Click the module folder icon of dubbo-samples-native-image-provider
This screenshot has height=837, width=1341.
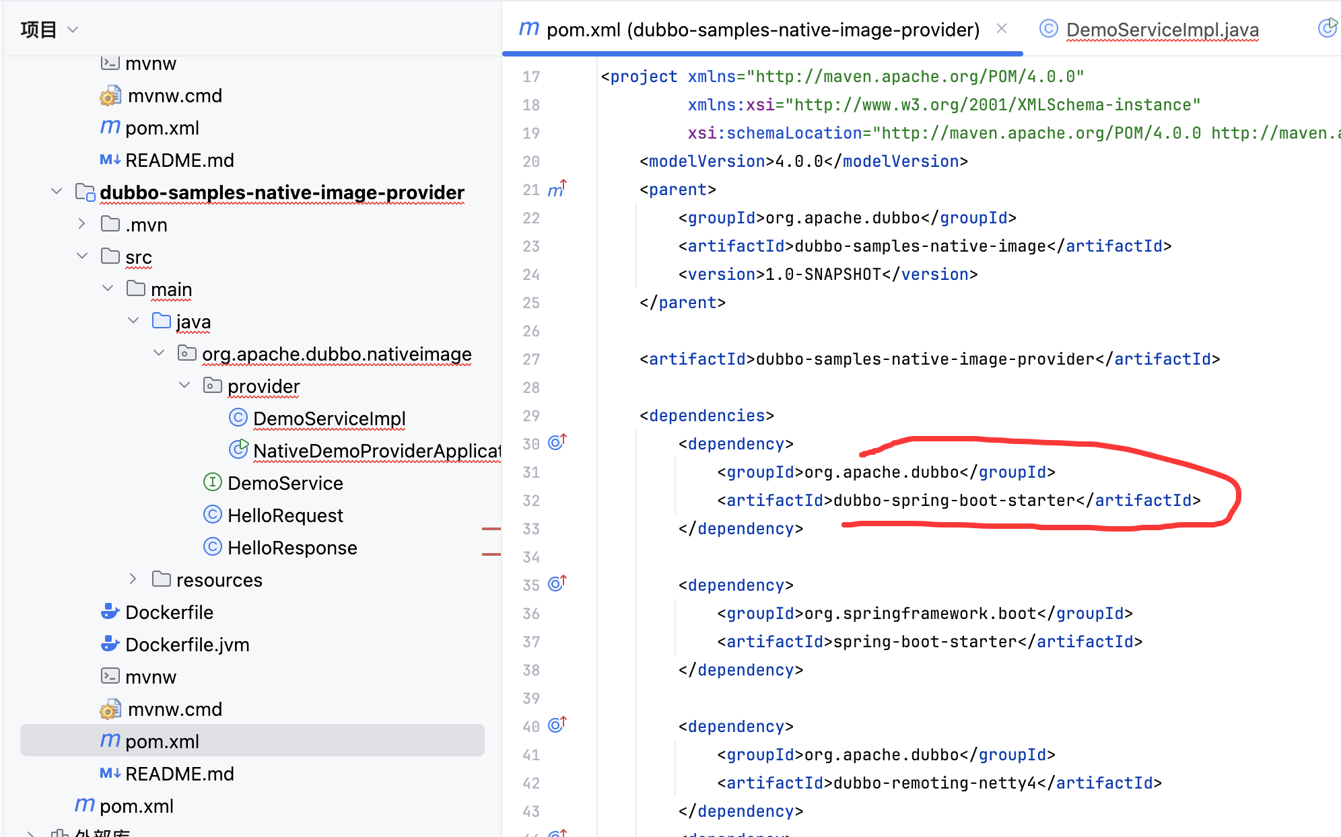click(x=85, y=192)
